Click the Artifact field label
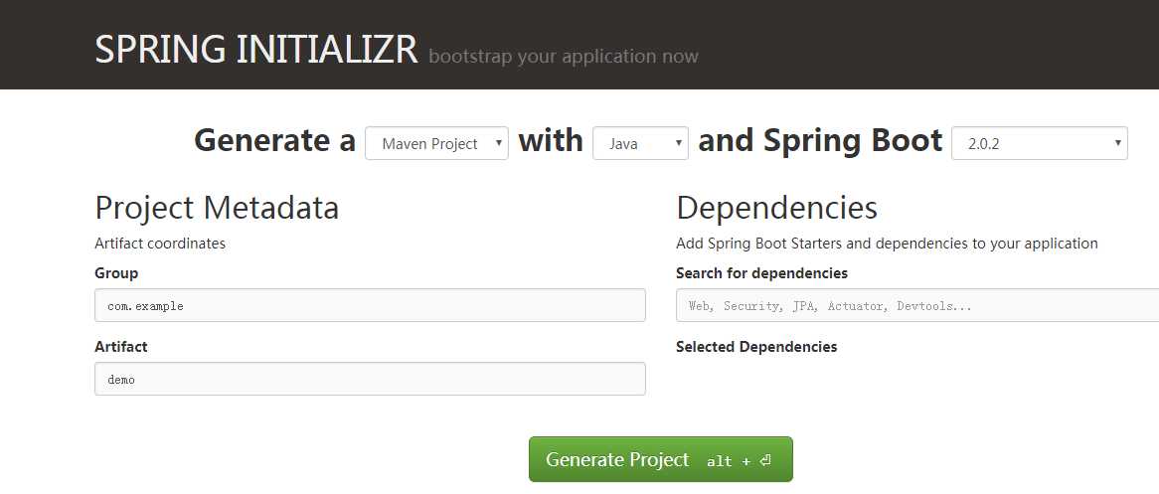Image resolution: width=1159 pixels, height=494 pixels. tap(120, 346)
